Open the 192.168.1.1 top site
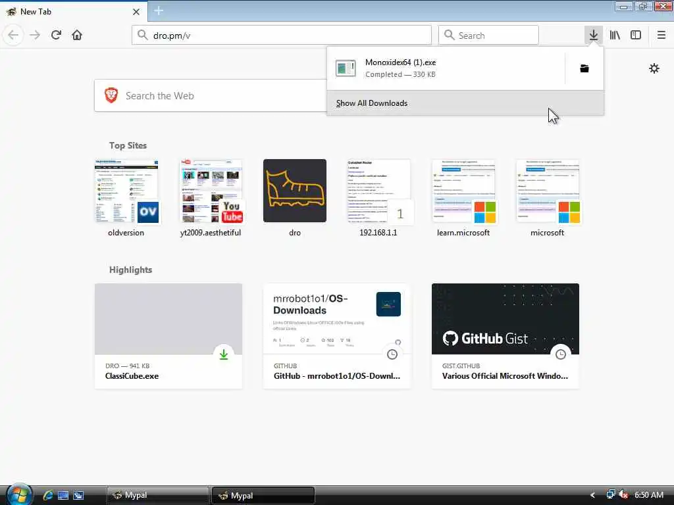The width and height of the screenshot is (674, 505). point(378,199)
